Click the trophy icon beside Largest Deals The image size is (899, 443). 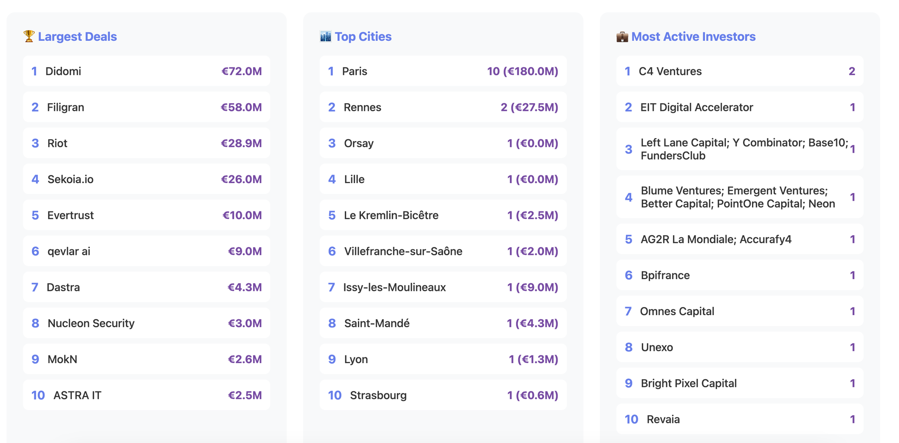[29, 36]
